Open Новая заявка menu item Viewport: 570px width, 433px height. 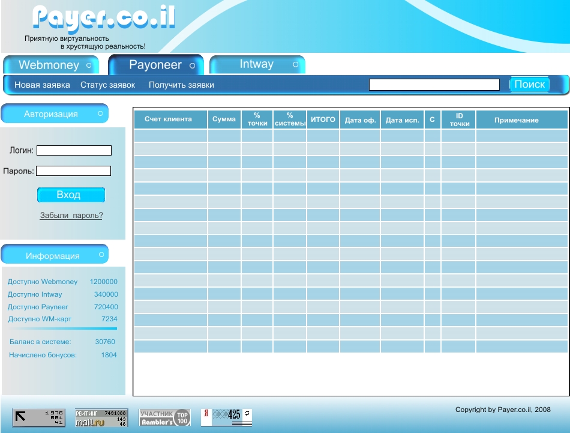tap(42, 85)
